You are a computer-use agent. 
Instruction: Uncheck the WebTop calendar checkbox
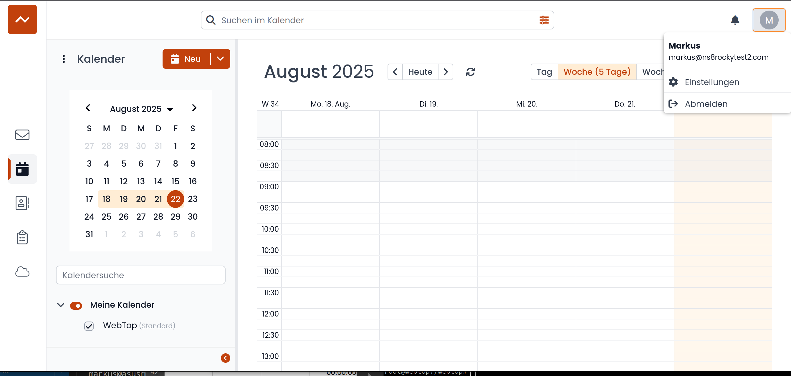pos(89,326)
